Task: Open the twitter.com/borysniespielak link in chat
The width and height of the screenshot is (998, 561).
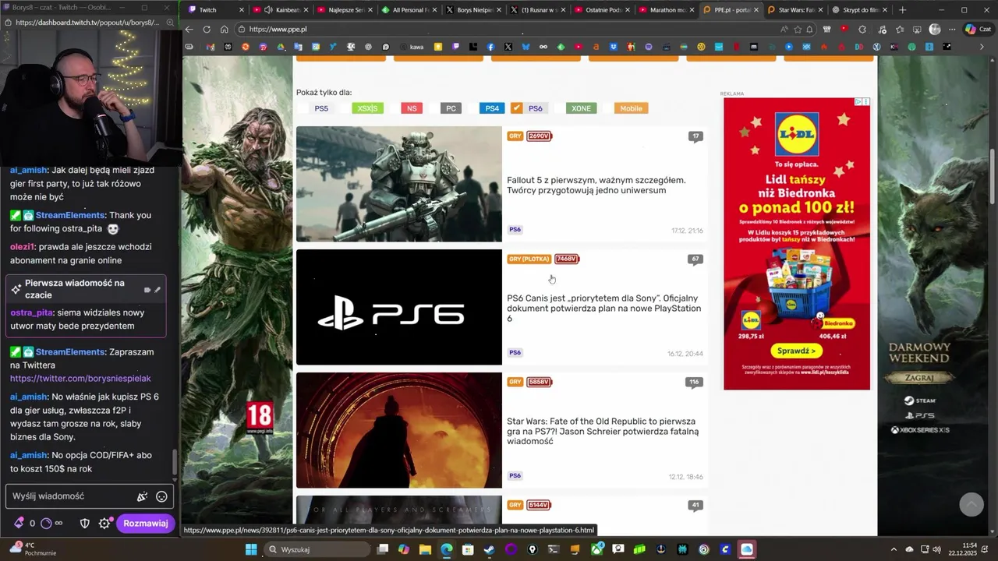Action: coord(80,379)
